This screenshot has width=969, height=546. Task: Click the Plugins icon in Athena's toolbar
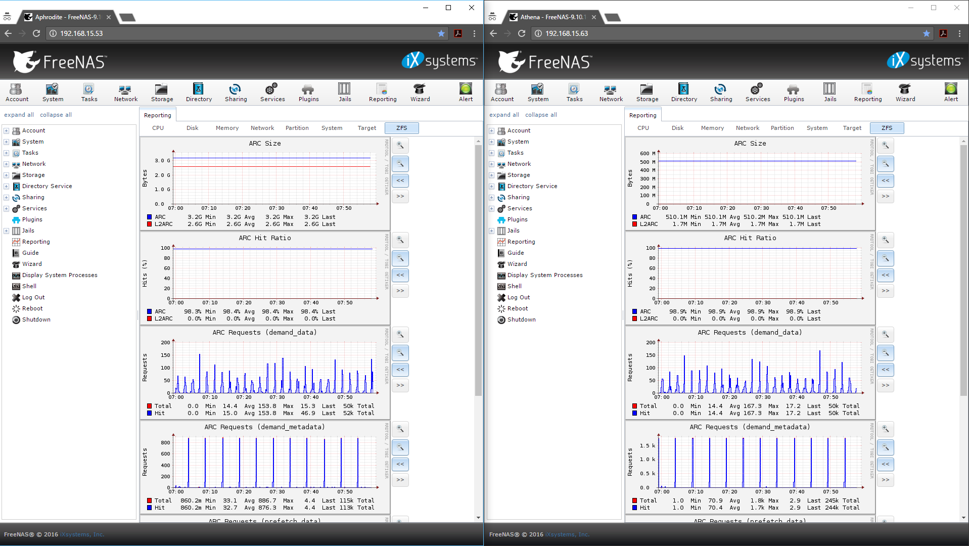[x=793, y=93]
